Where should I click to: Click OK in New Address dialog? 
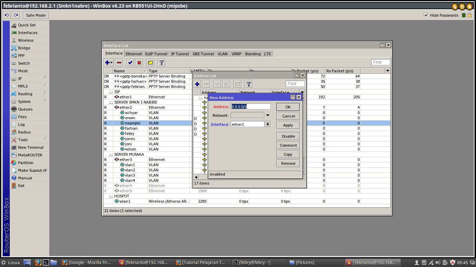tap(288, 107)
